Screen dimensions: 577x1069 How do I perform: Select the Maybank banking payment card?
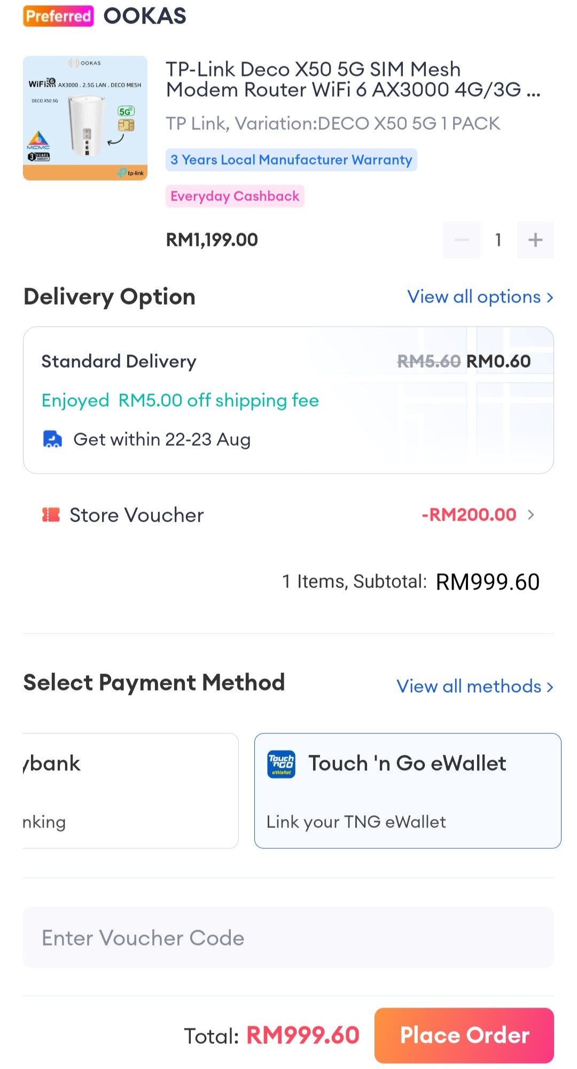click(x=130, y=791)
